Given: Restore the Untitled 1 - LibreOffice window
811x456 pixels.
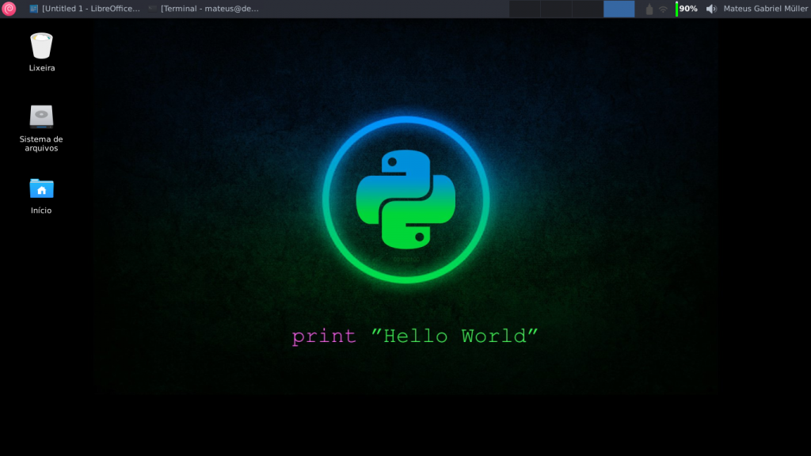Looking at the screenshot, I should 90,9.
